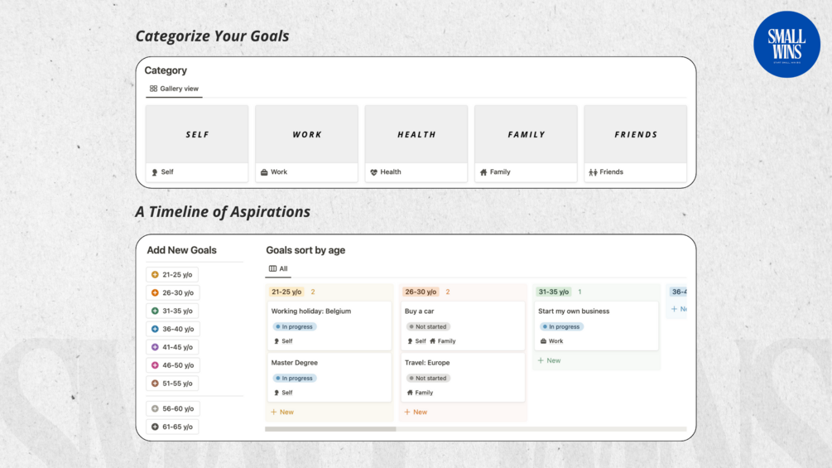Select the All board view tab
The width and height of the screenshot is (832, 468).
pyautogui.click(x=278, y=269)
